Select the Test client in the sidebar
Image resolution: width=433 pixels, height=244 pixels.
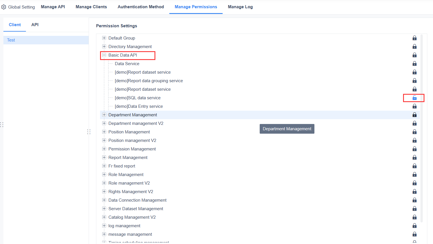(x=11, y=40)
